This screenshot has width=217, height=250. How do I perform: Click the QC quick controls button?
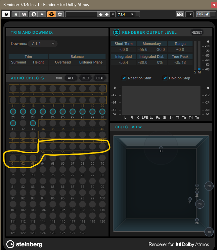(200, 14)
